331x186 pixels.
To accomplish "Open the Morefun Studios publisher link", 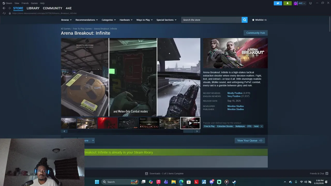I will pos(236,109).
